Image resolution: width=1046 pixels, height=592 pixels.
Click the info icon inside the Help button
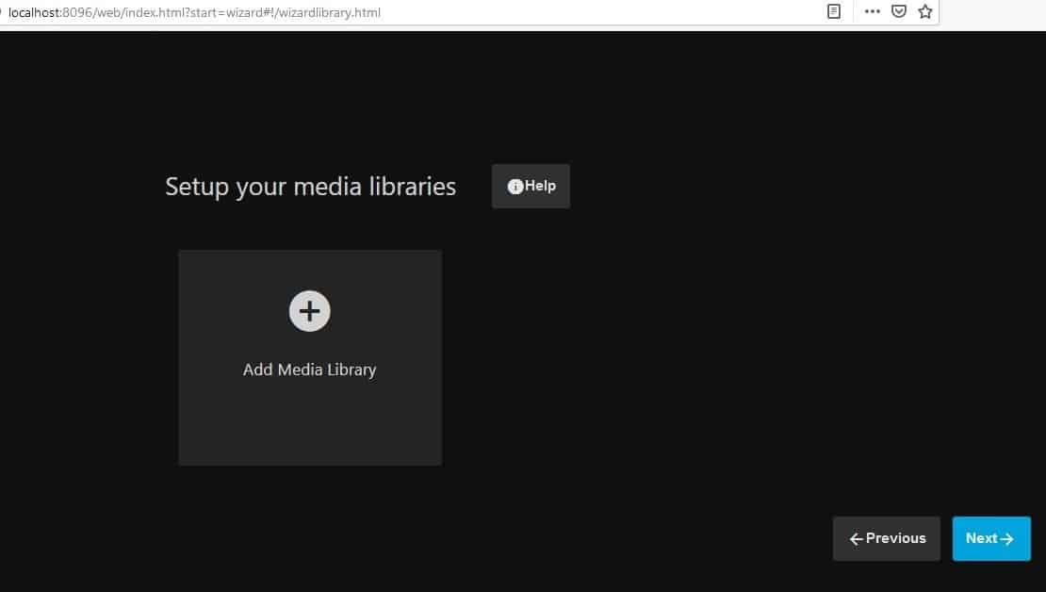(515, 187)
